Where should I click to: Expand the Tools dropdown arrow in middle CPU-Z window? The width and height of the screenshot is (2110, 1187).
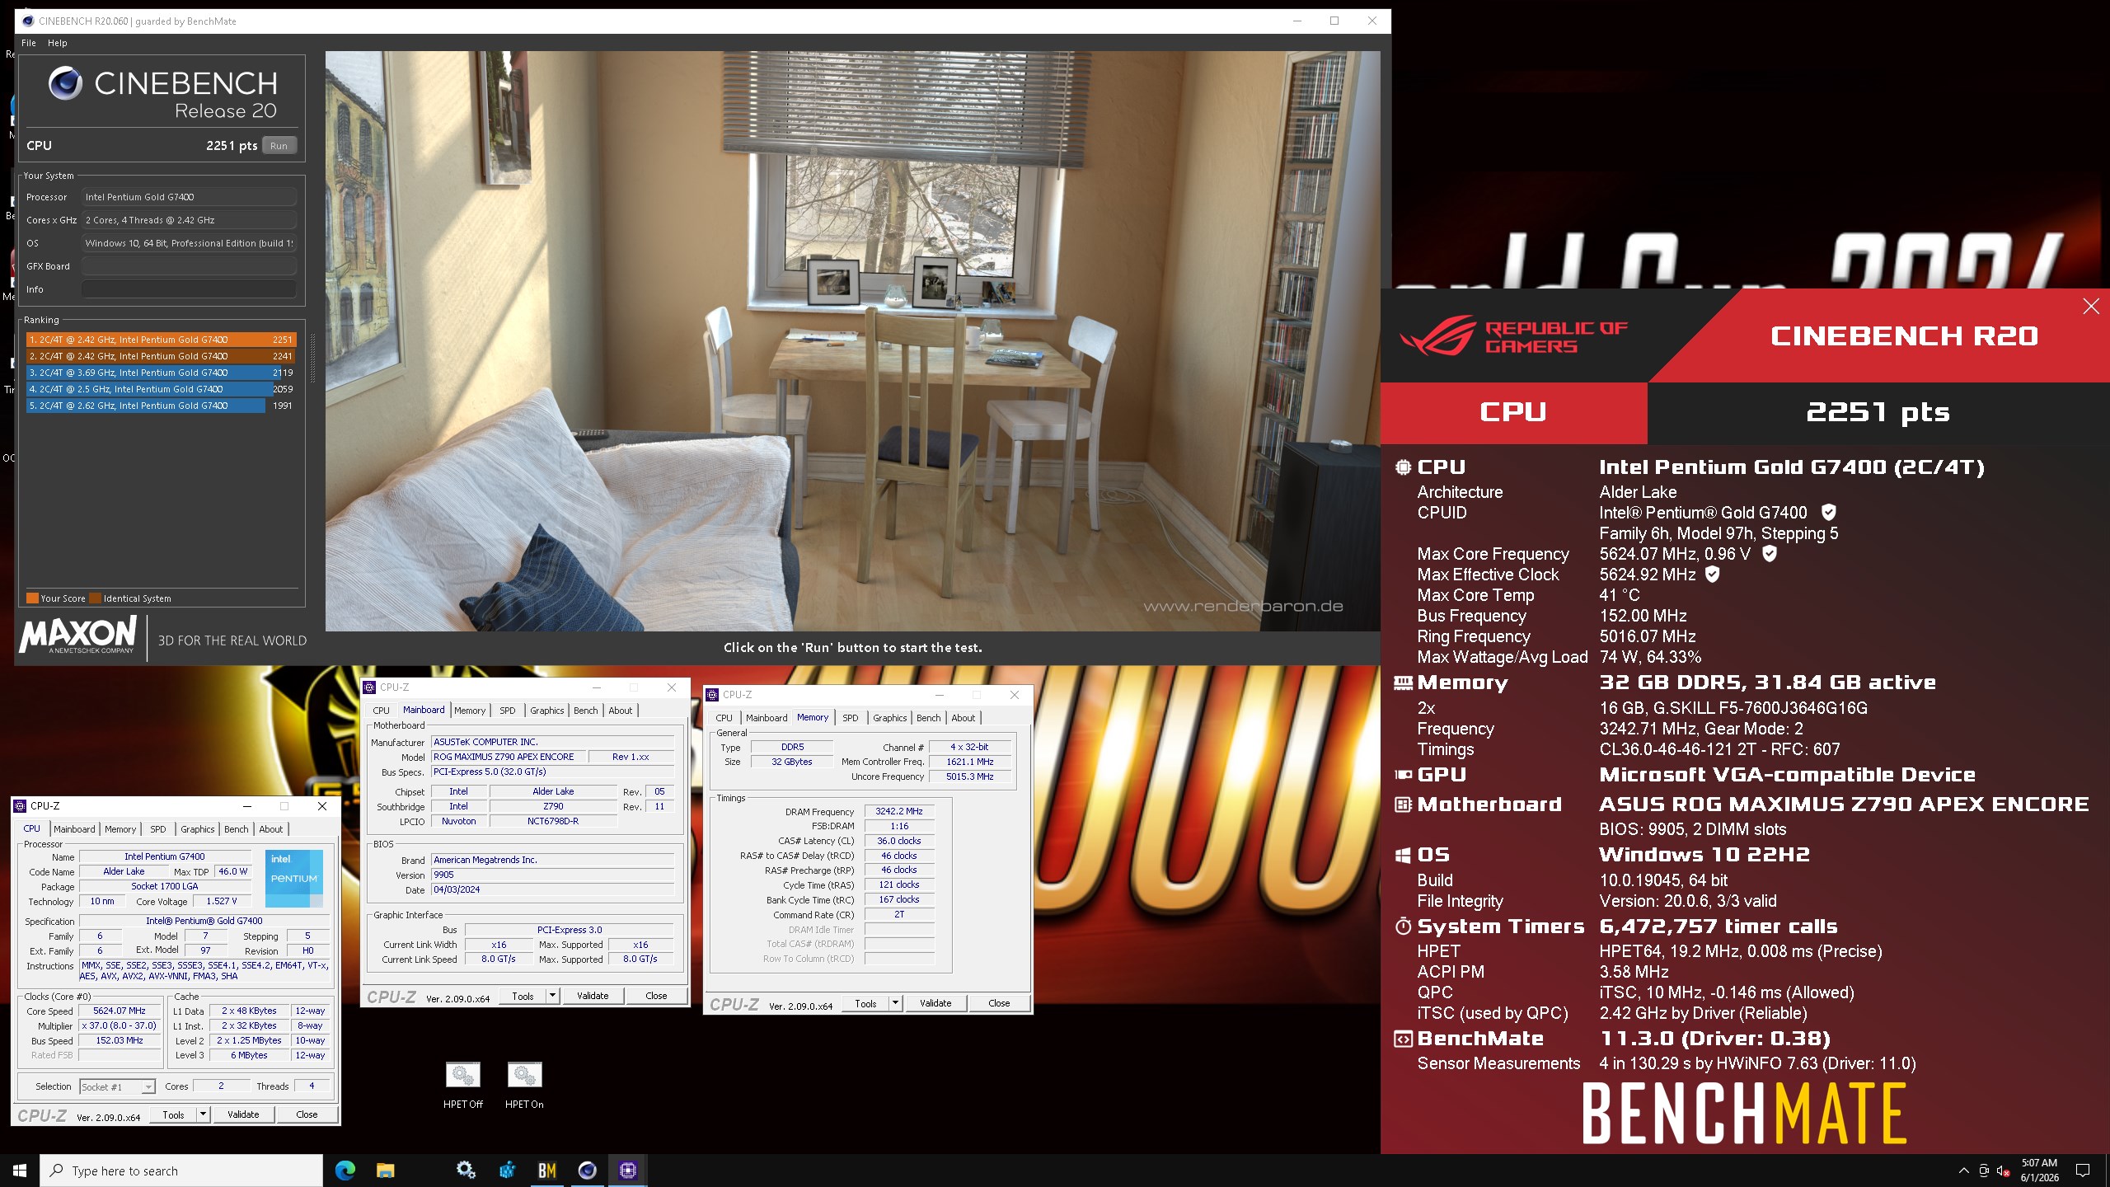point(552,996)
